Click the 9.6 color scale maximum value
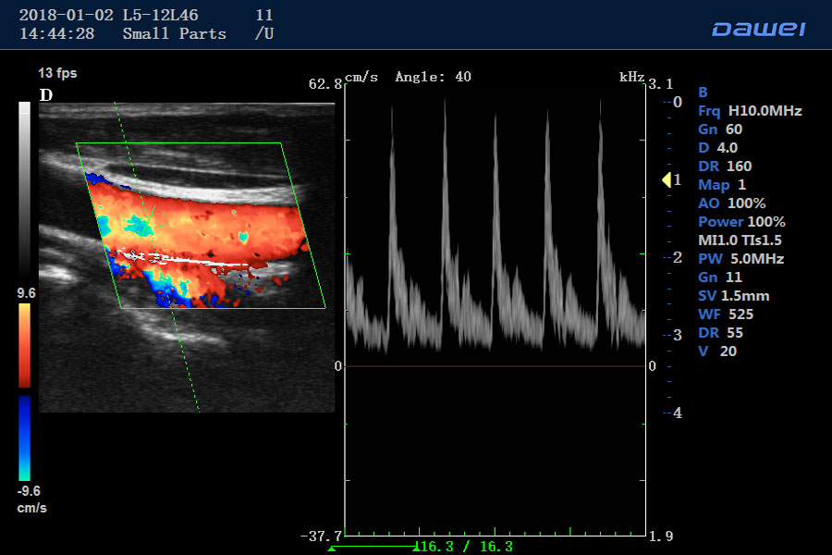Viewport: 832px width, 555px height. pyautogui.click(x=27, y=293)
